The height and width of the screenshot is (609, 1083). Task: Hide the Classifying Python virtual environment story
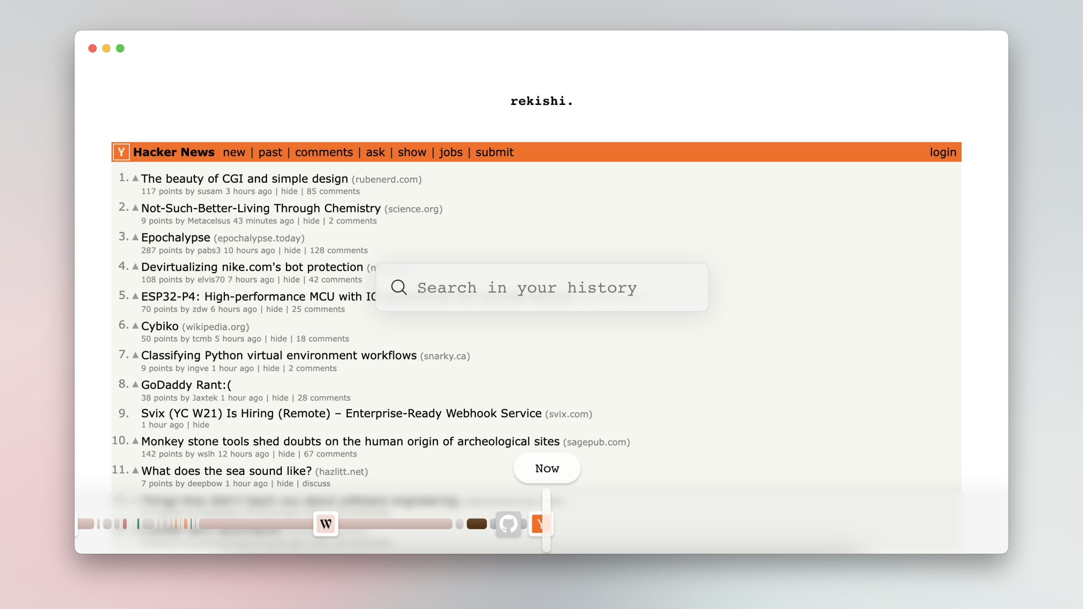[x=271, y=368]
